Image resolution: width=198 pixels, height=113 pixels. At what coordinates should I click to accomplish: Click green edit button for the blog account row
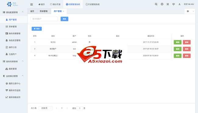[x=178, y=56]
